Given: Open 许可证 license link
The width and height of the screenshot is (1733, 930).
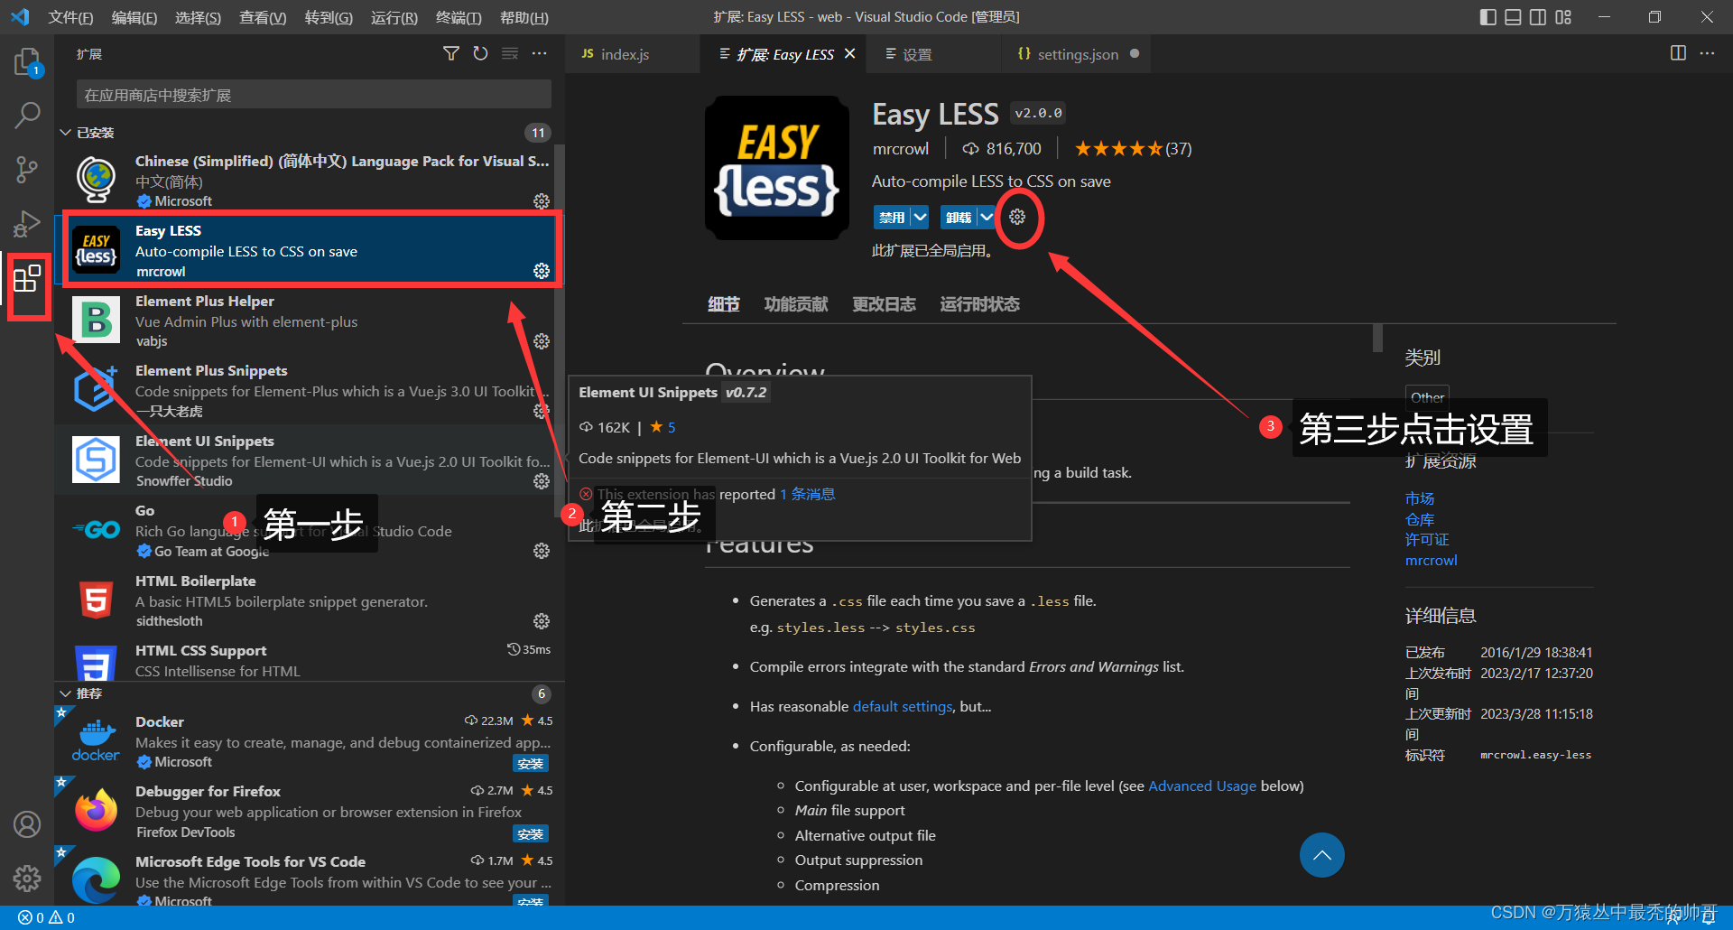Looking at the screenshot, I should pos(1426,539).
